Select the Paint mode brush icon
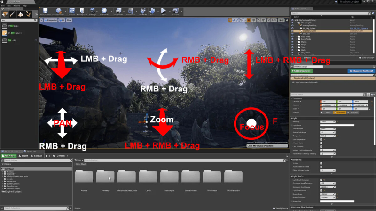 (13, 15)
